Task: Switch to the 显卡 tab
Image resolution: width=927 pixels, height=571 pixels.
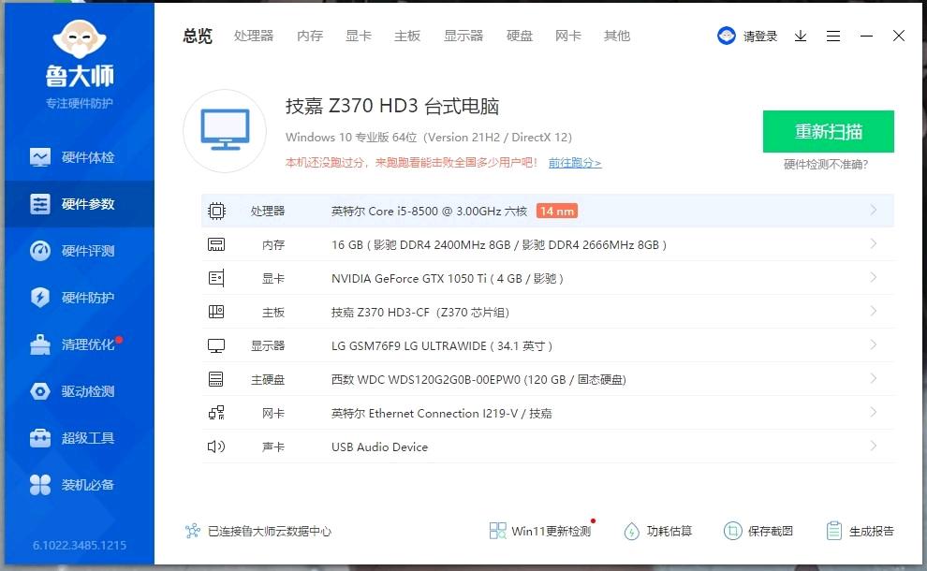Action: (x=359, y=37)
